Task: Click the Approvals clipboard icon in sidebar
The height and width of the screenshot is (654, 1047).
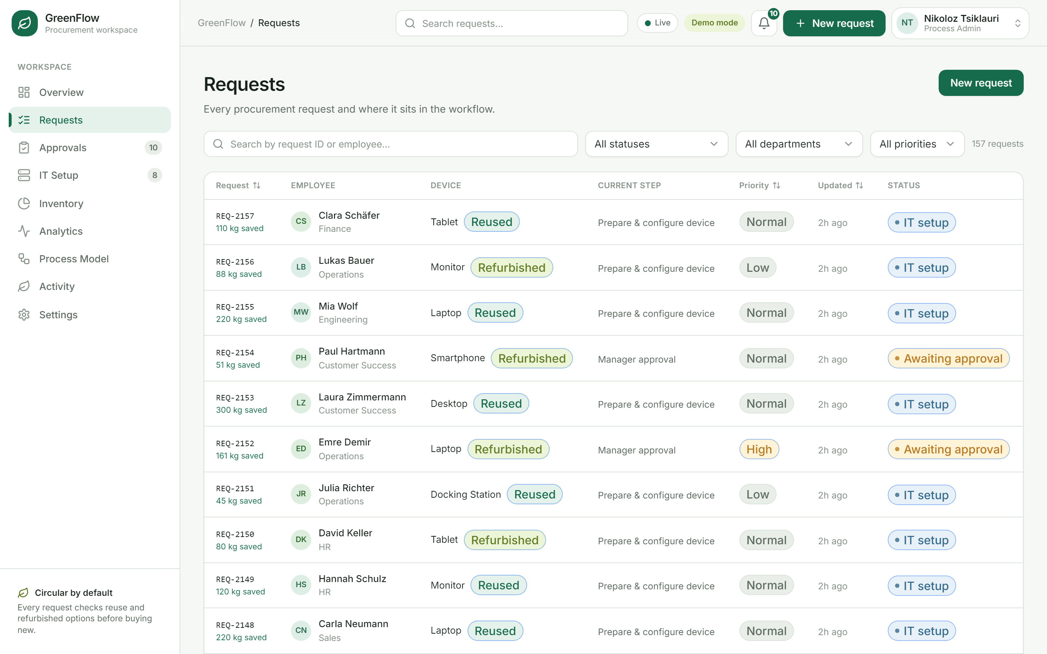Action: (24, 148)
